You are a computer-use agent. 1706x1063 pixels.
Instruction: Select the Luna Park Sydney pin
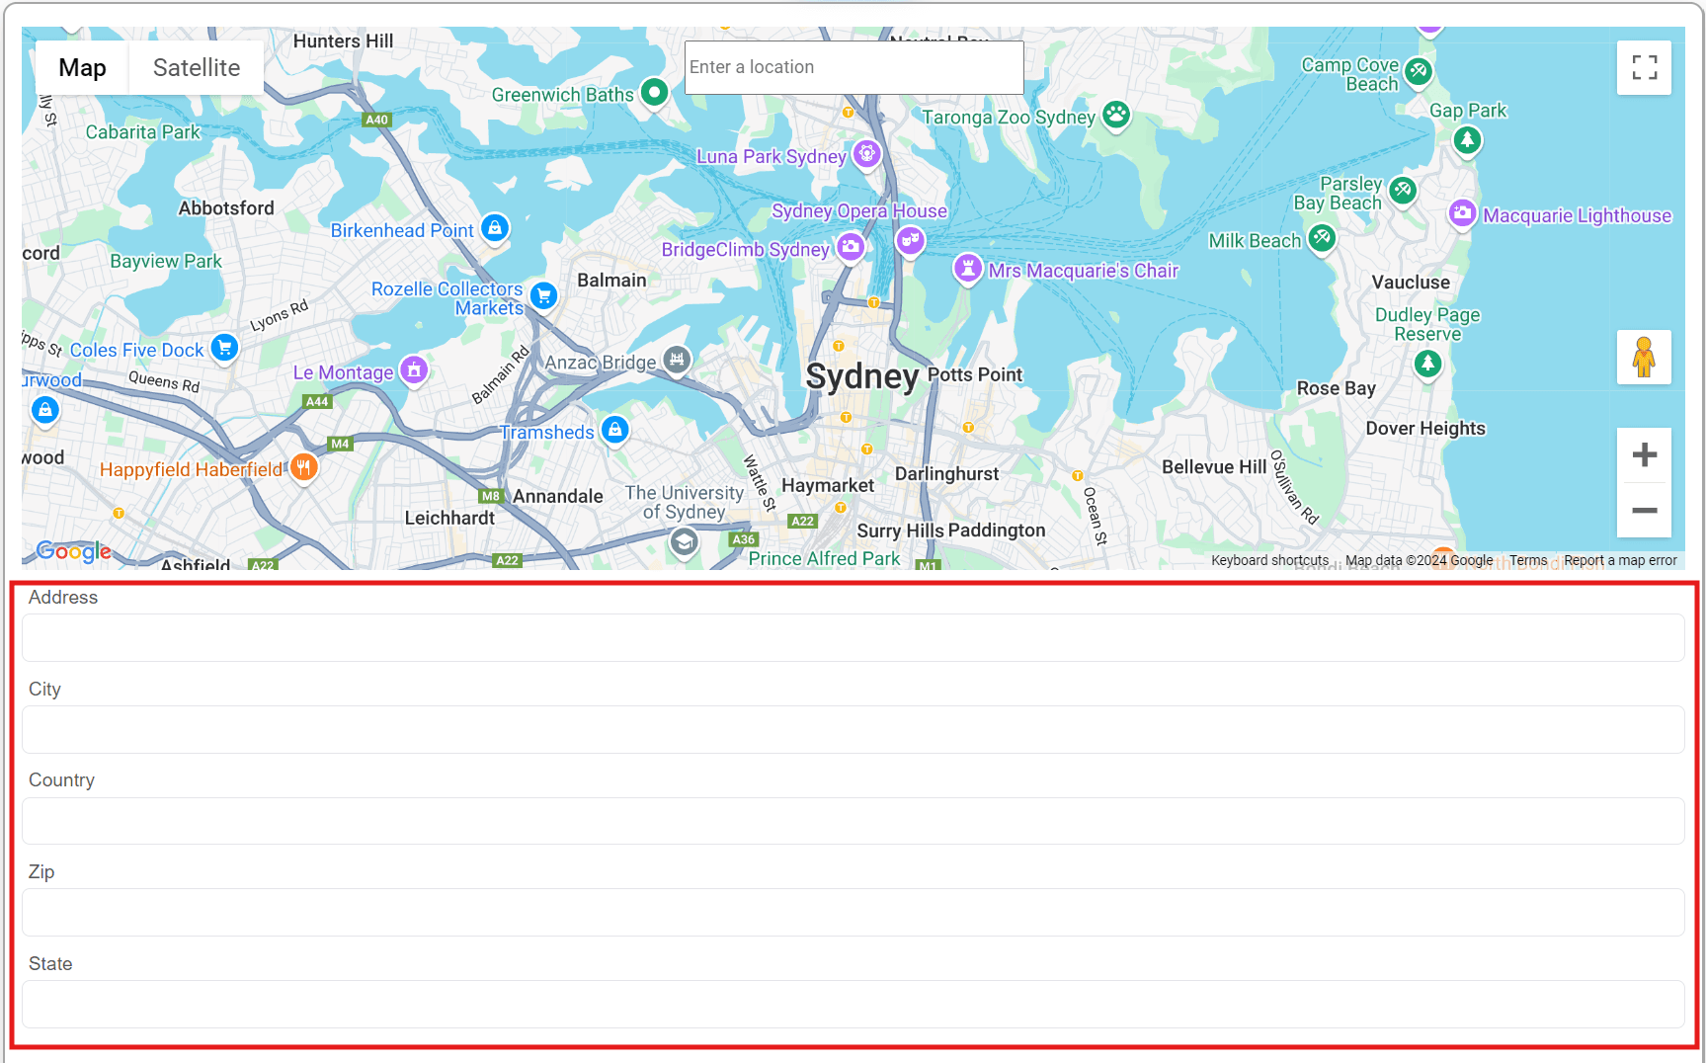click(866, 154)
